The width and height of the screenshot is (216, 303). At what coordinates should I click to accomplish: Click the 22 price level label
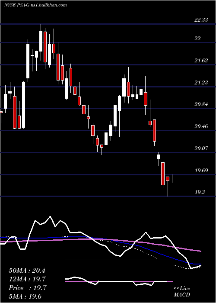(197, 39)
